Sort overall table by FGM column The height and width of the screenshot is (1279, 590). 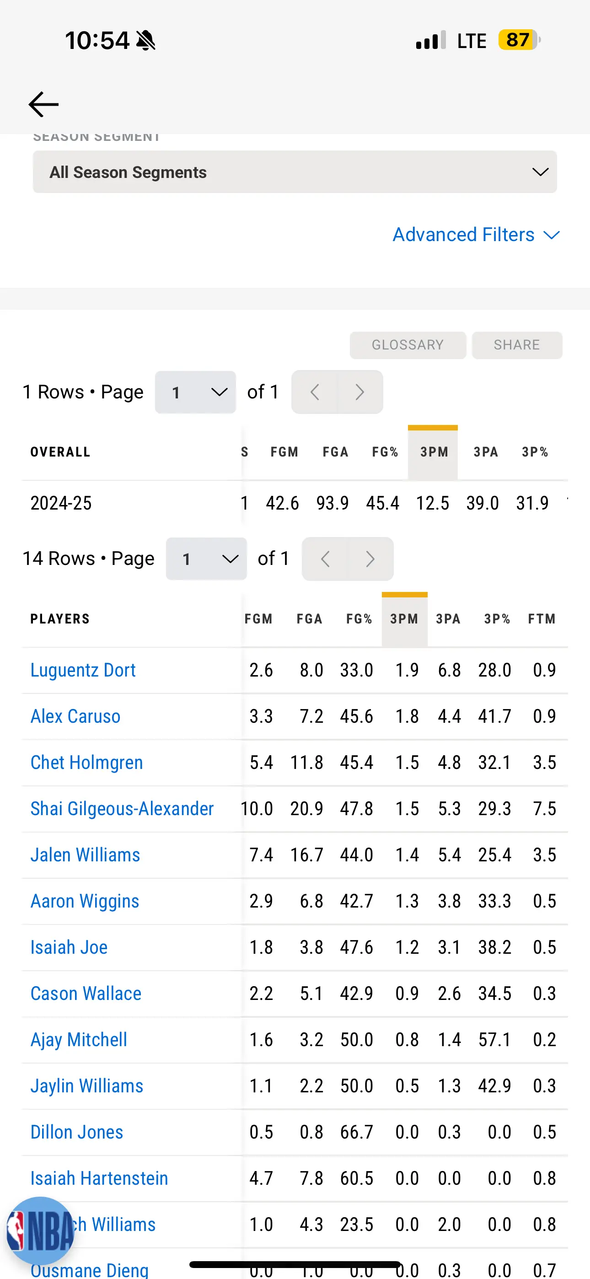coord(284,452)
